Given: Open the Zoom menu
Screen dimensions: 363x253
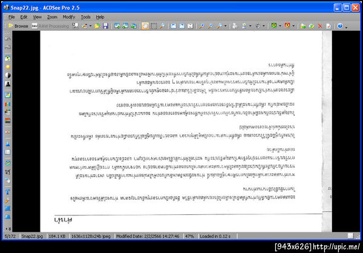Looking at the screenshot, I should 52,17.
